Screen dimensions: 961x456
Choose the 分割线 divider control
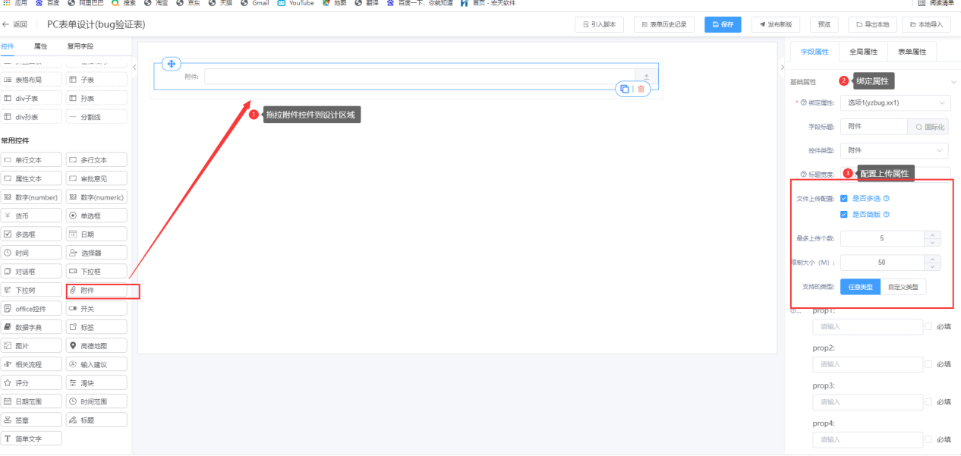click(96, 117)
